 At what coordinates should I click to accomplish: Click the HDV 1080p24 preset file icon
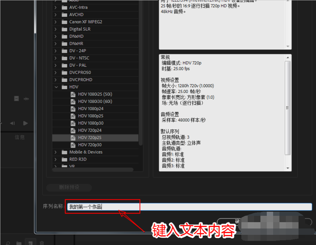(73, 109)
